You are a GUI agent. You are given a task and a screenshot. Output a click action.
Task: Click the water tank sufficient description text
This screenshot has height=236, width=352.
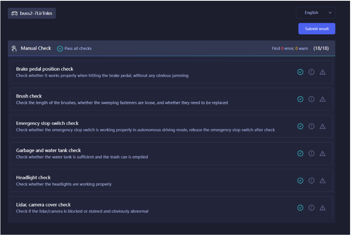pos(82,157)
